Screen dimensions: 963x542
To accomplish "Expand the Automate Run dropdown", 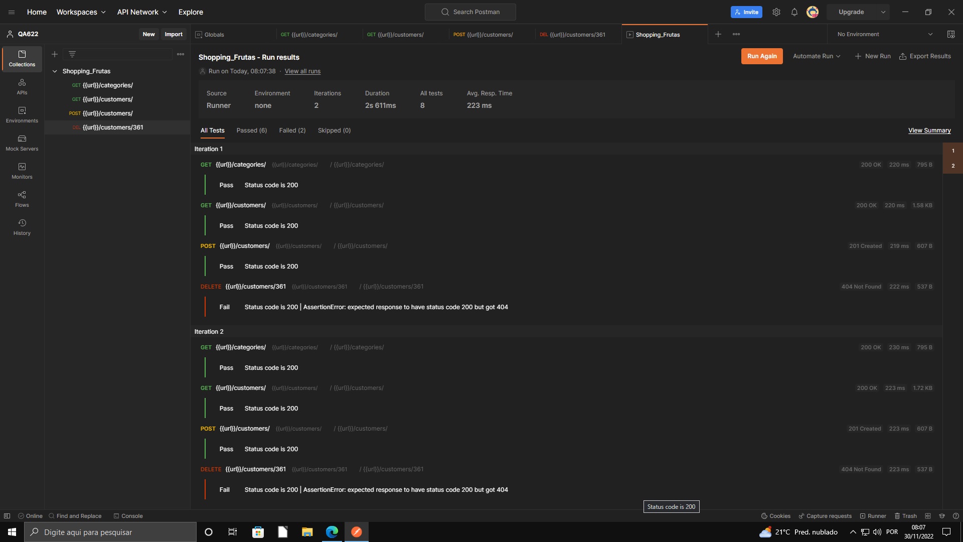I will [x=816, y=56].
